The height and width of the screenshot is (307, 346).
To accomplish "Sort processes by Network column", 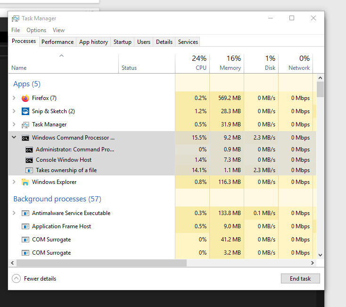I will click(296, 64).
